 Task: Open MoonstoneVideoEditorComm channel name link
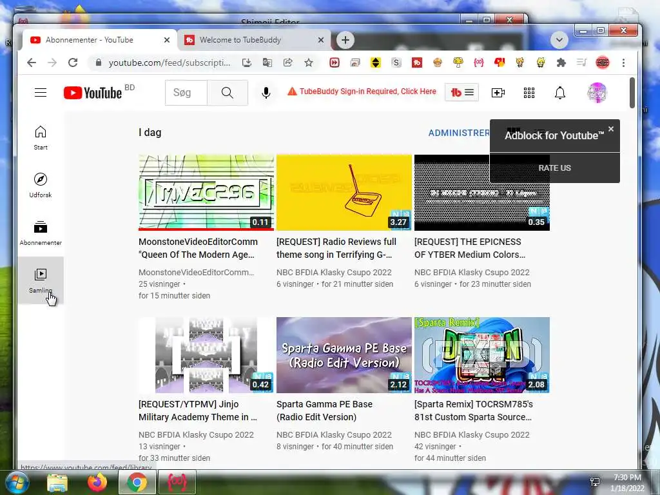196,273
